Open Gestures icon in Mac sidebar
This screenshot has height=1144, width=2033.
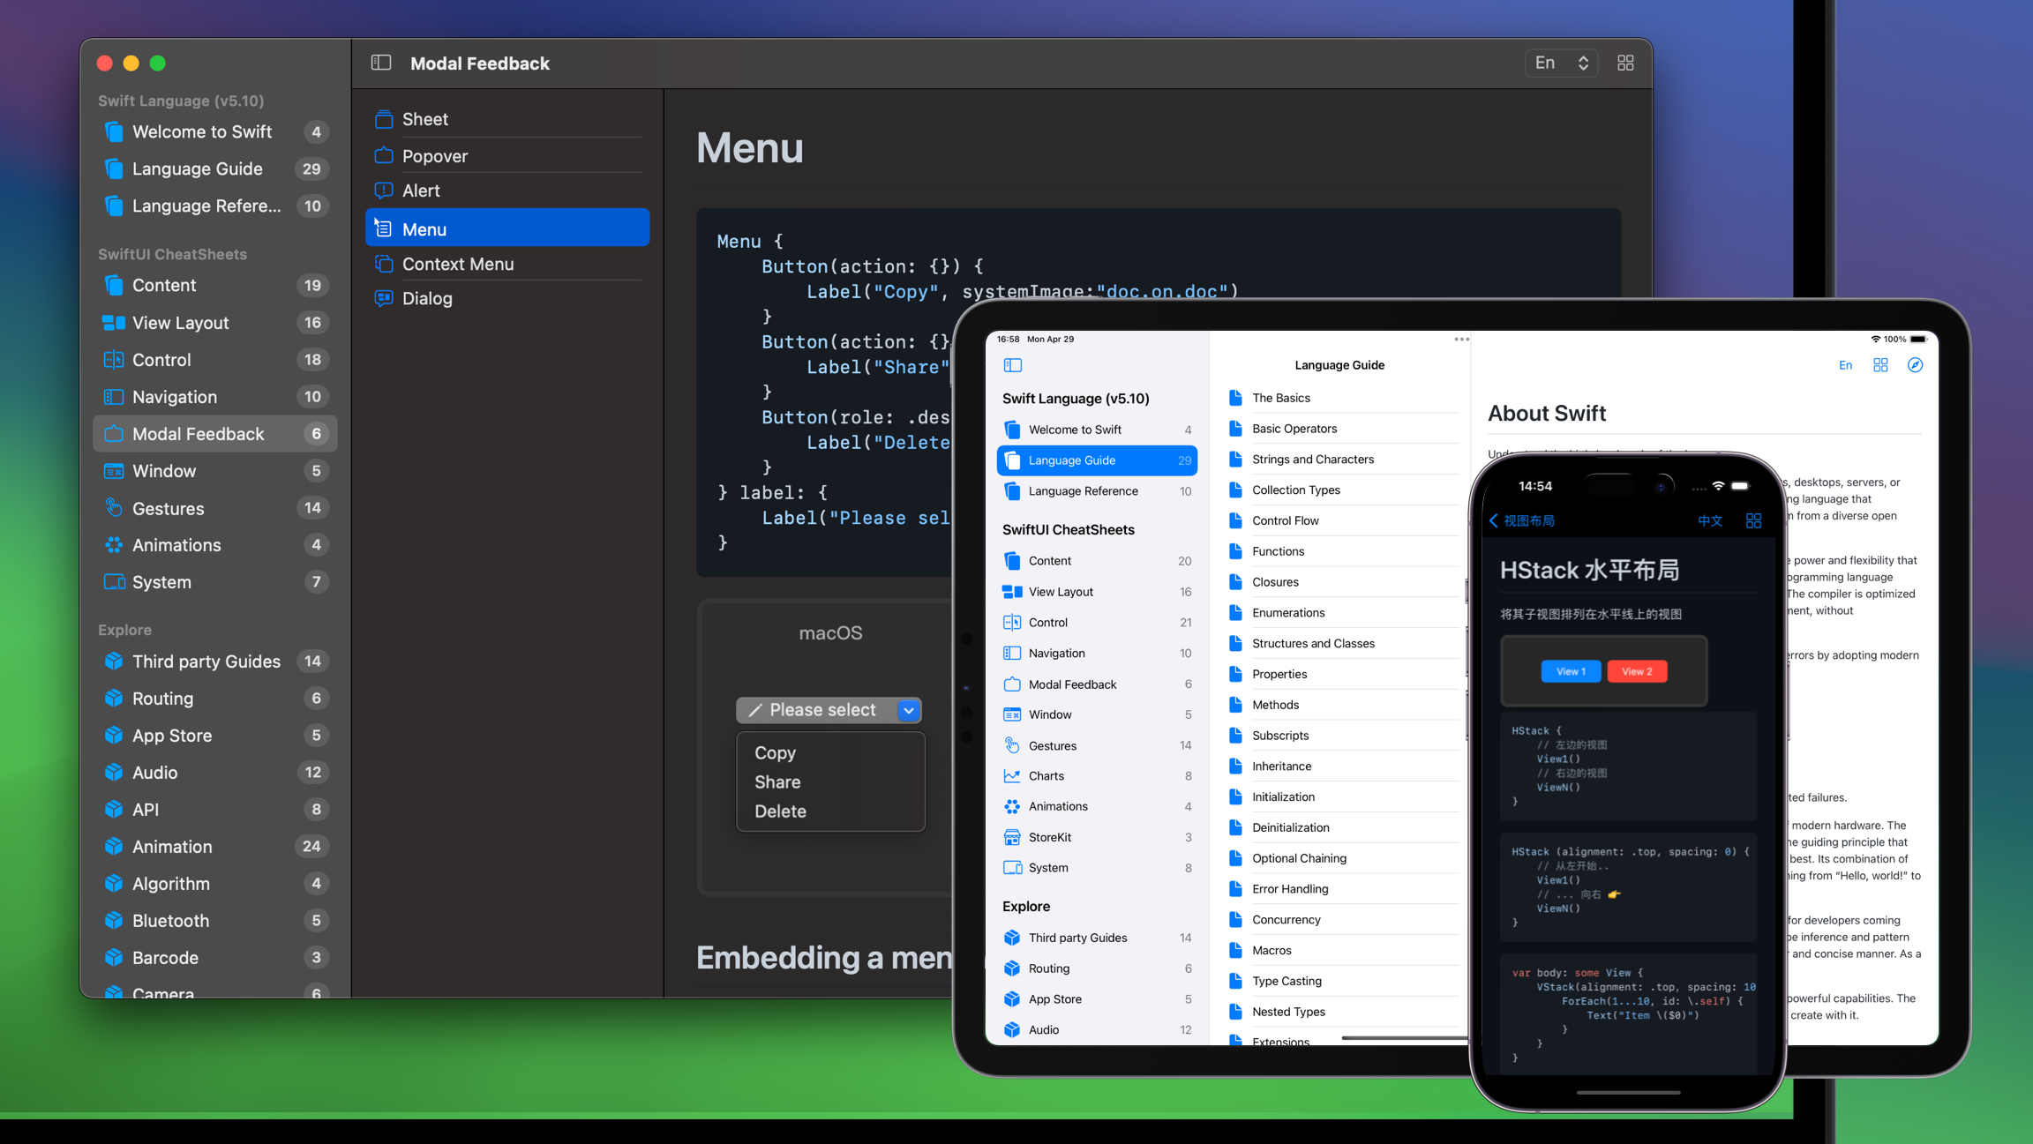point(114,508)
